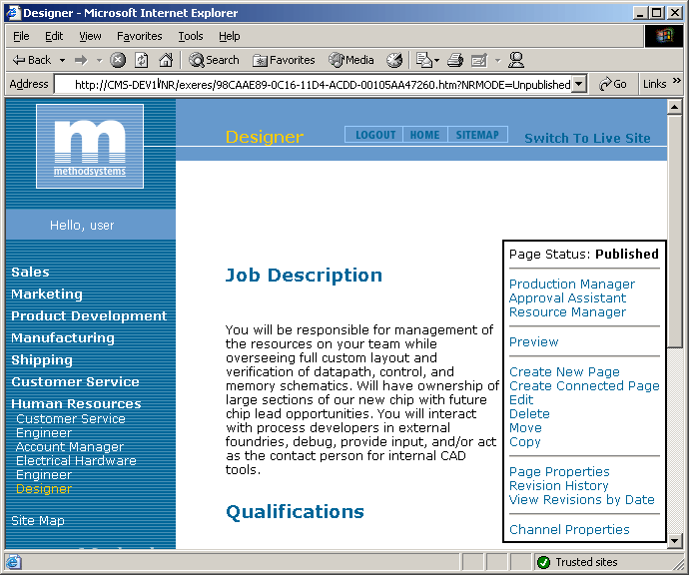Click the Go button

[x=613, y=84]
